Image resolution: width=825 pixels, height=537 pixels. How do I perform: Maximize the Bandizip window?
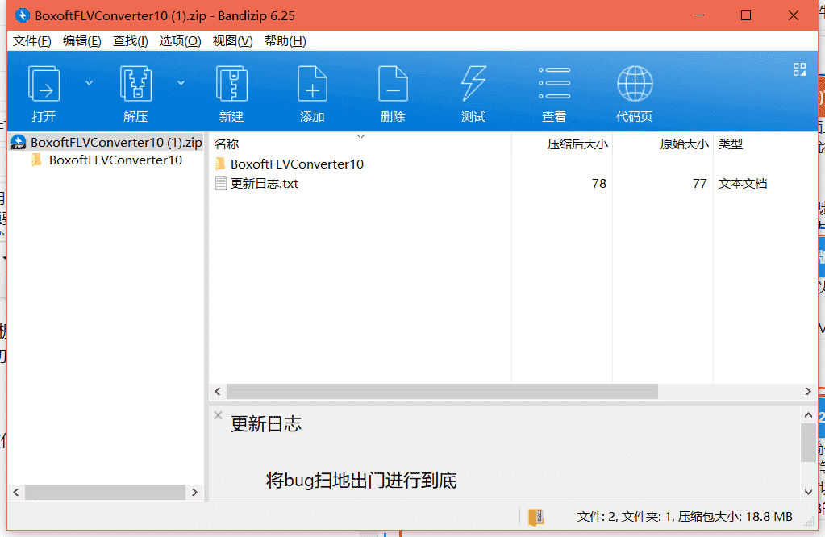(x=745, y=15)
